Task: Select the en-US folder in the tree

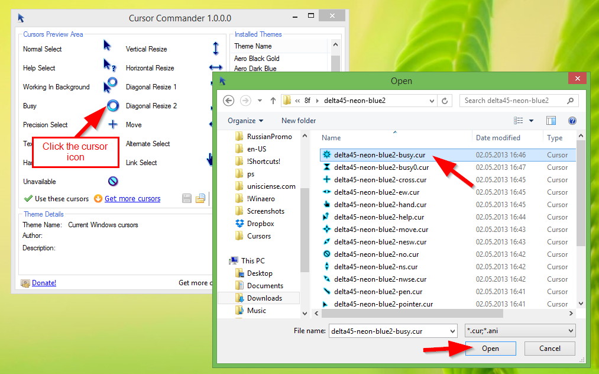Action: coord(256,149)
